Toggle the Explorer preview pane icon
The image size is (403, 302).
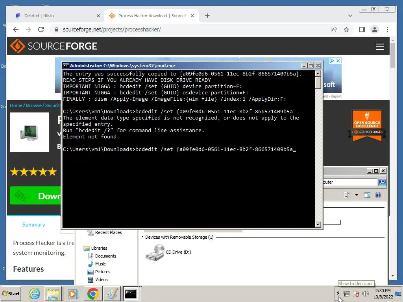(x=367, y=195)
